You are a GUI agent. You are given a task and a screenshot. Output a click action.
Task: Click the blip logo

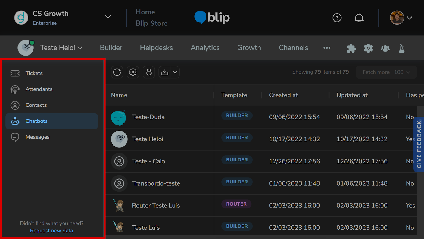[212, 18]
